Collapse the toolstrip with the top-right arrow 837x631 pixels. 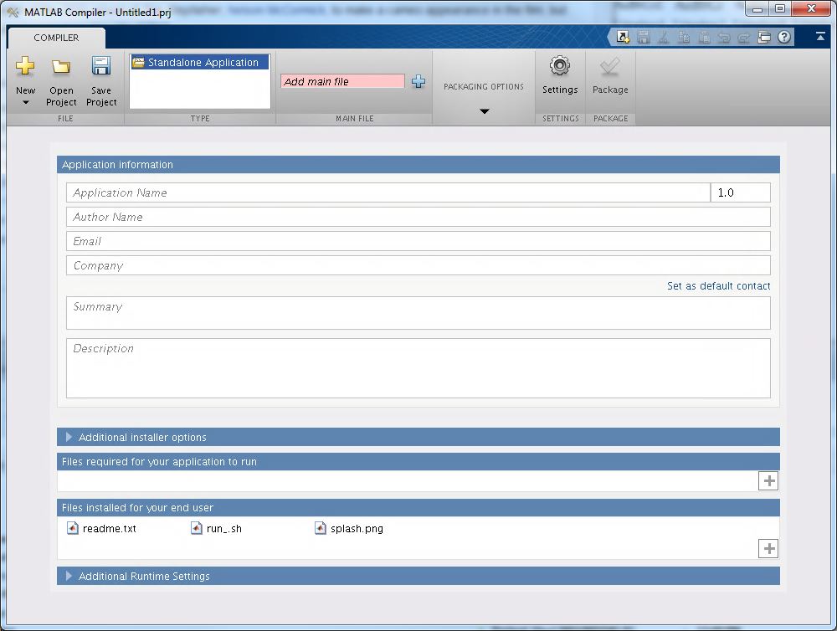[x=820, y=37]
